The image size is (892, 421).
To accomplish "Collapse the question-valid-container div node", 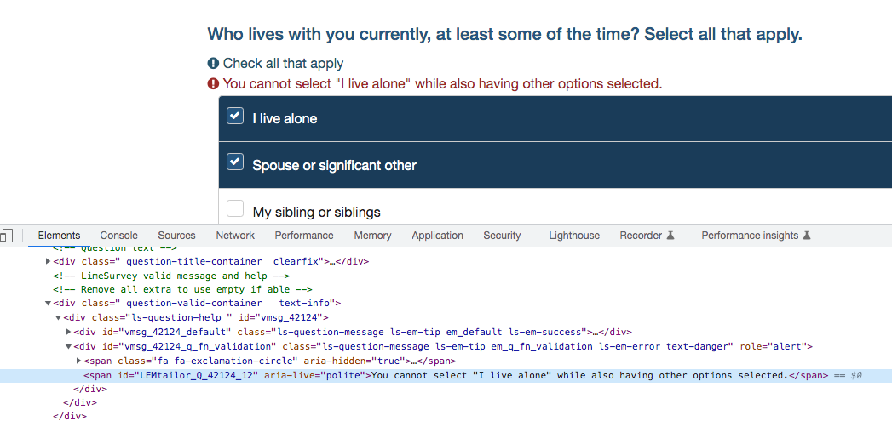I will (x=49, y=303).
